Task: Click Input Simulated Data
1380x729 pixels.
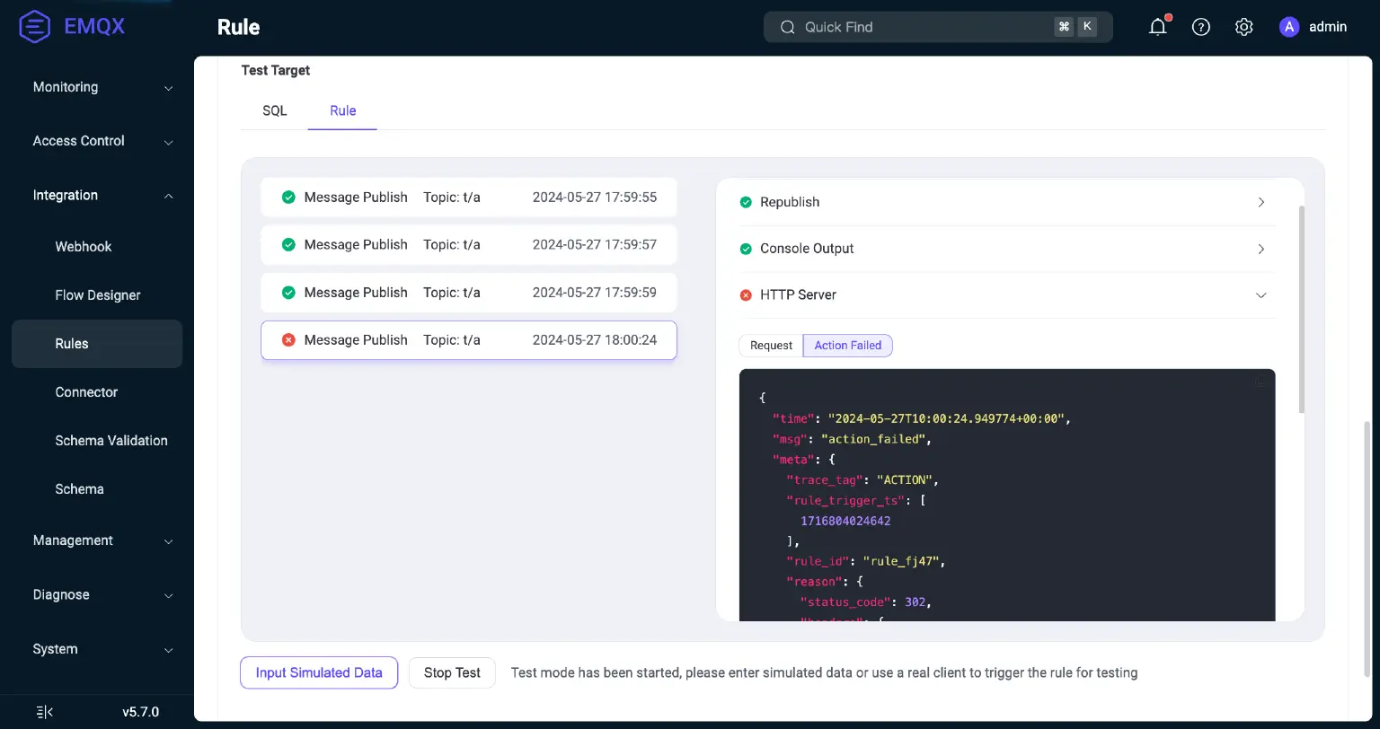Action: click(318, 672)
